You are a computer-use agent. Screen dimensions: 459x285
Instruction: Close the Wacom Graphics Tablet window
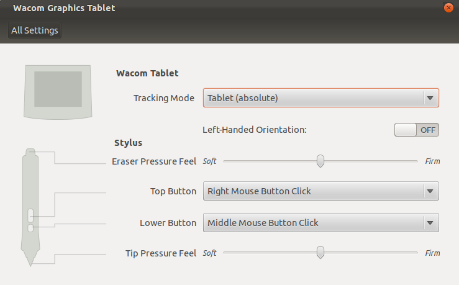(448, 7)
